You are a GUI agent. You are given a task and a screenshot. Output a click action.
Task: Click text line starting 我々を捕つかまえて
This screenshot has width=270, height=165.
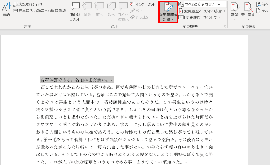click(125, 110)
